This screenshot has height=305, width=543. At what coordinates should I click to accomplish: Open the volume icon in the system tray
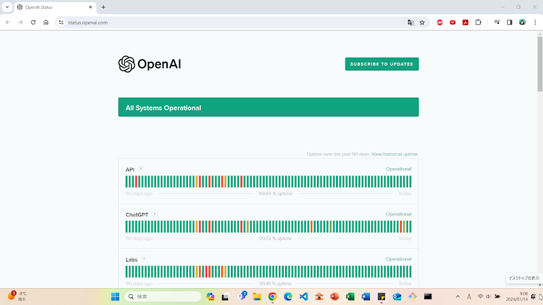point(489,296)
